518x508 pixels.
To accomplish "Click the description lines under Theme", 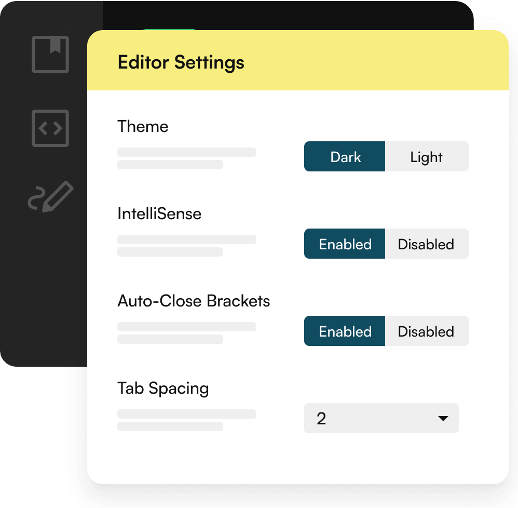I will [x=186, y=158].
